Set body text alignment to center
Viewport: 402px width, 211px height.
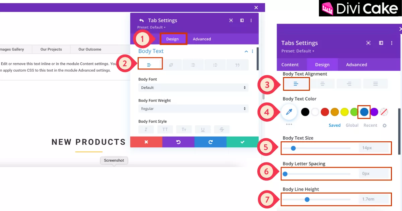[322, 84]
